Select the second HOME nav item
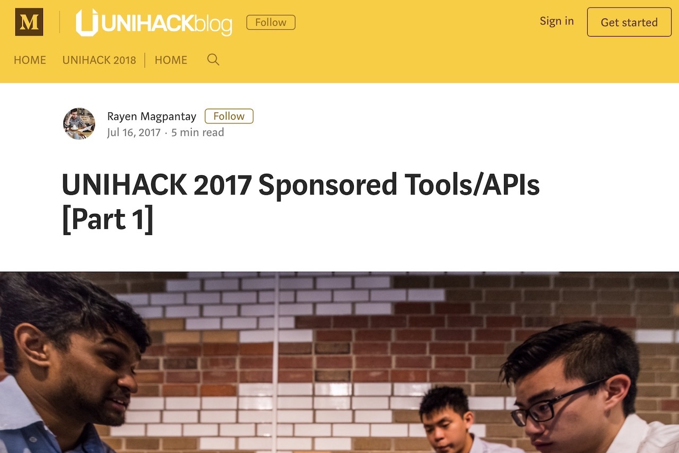This screenshot has height=453, width=679. coord(171,60)
